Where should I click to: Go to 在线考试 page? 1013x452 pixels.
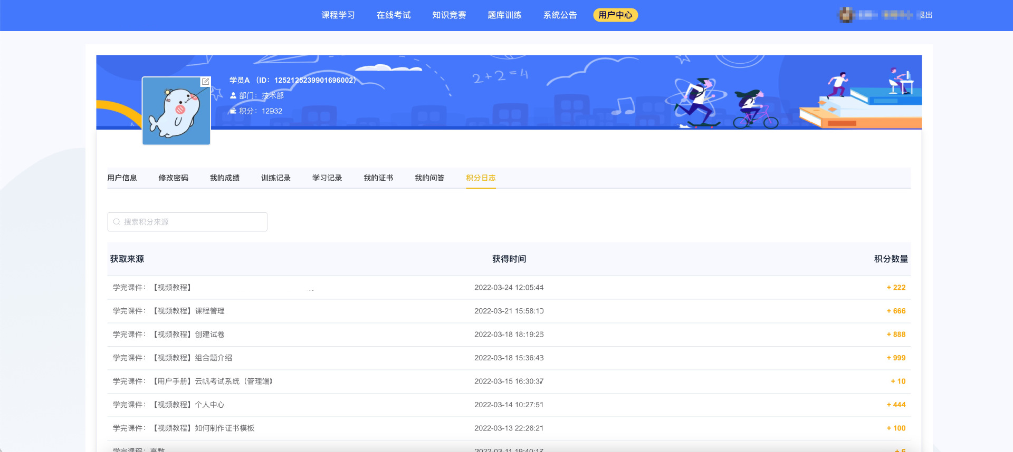tap(394, 15)
